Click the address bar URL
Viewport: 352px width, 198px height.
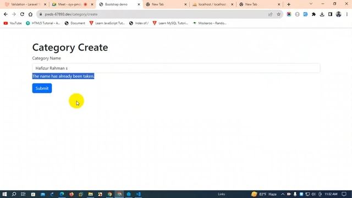click(x=71, y=14)
